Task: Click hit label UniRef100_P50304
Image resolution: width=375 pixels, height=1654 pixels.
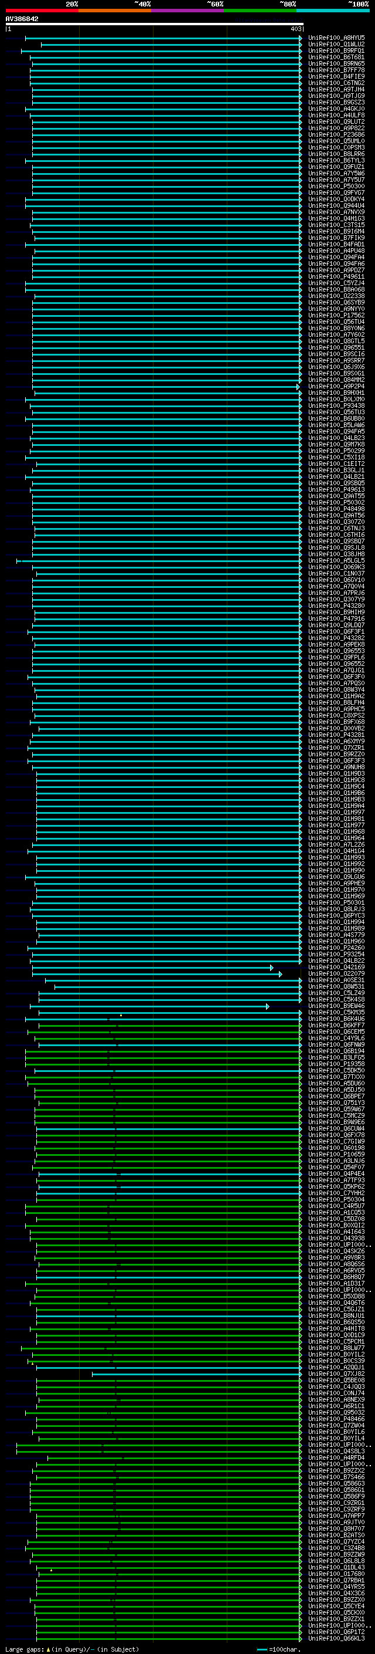Action: pyautogui.click(x=336, y=1199)
